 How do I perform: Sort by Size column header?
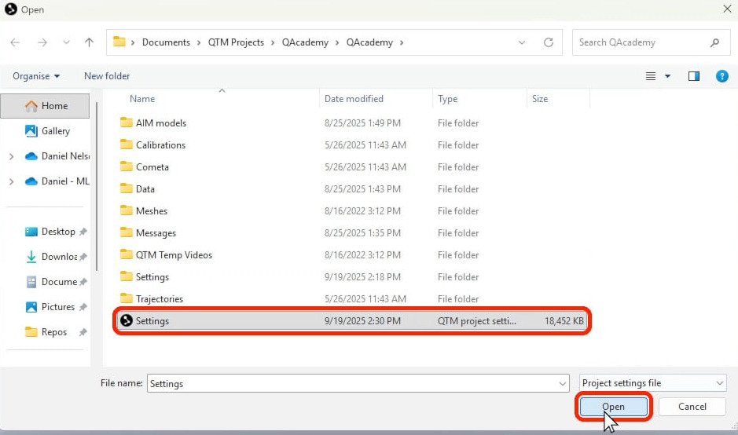[540, 99]
